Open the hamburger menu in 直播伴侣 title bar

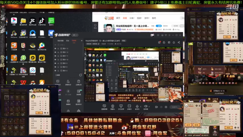(x=169, y=35)
